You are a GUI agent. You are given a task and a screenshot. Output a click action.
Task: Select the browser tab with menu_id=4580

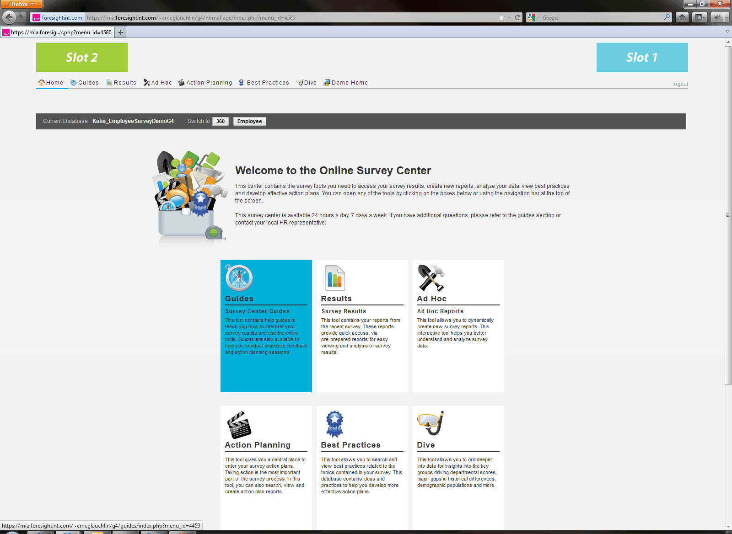tap(57, 32)
